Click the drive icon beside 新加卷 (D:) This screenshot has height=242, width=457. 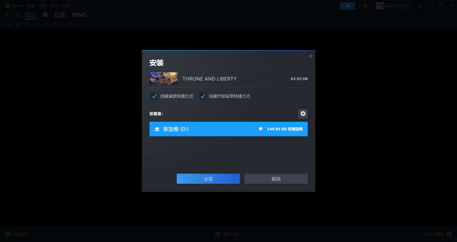coord(157,129)
